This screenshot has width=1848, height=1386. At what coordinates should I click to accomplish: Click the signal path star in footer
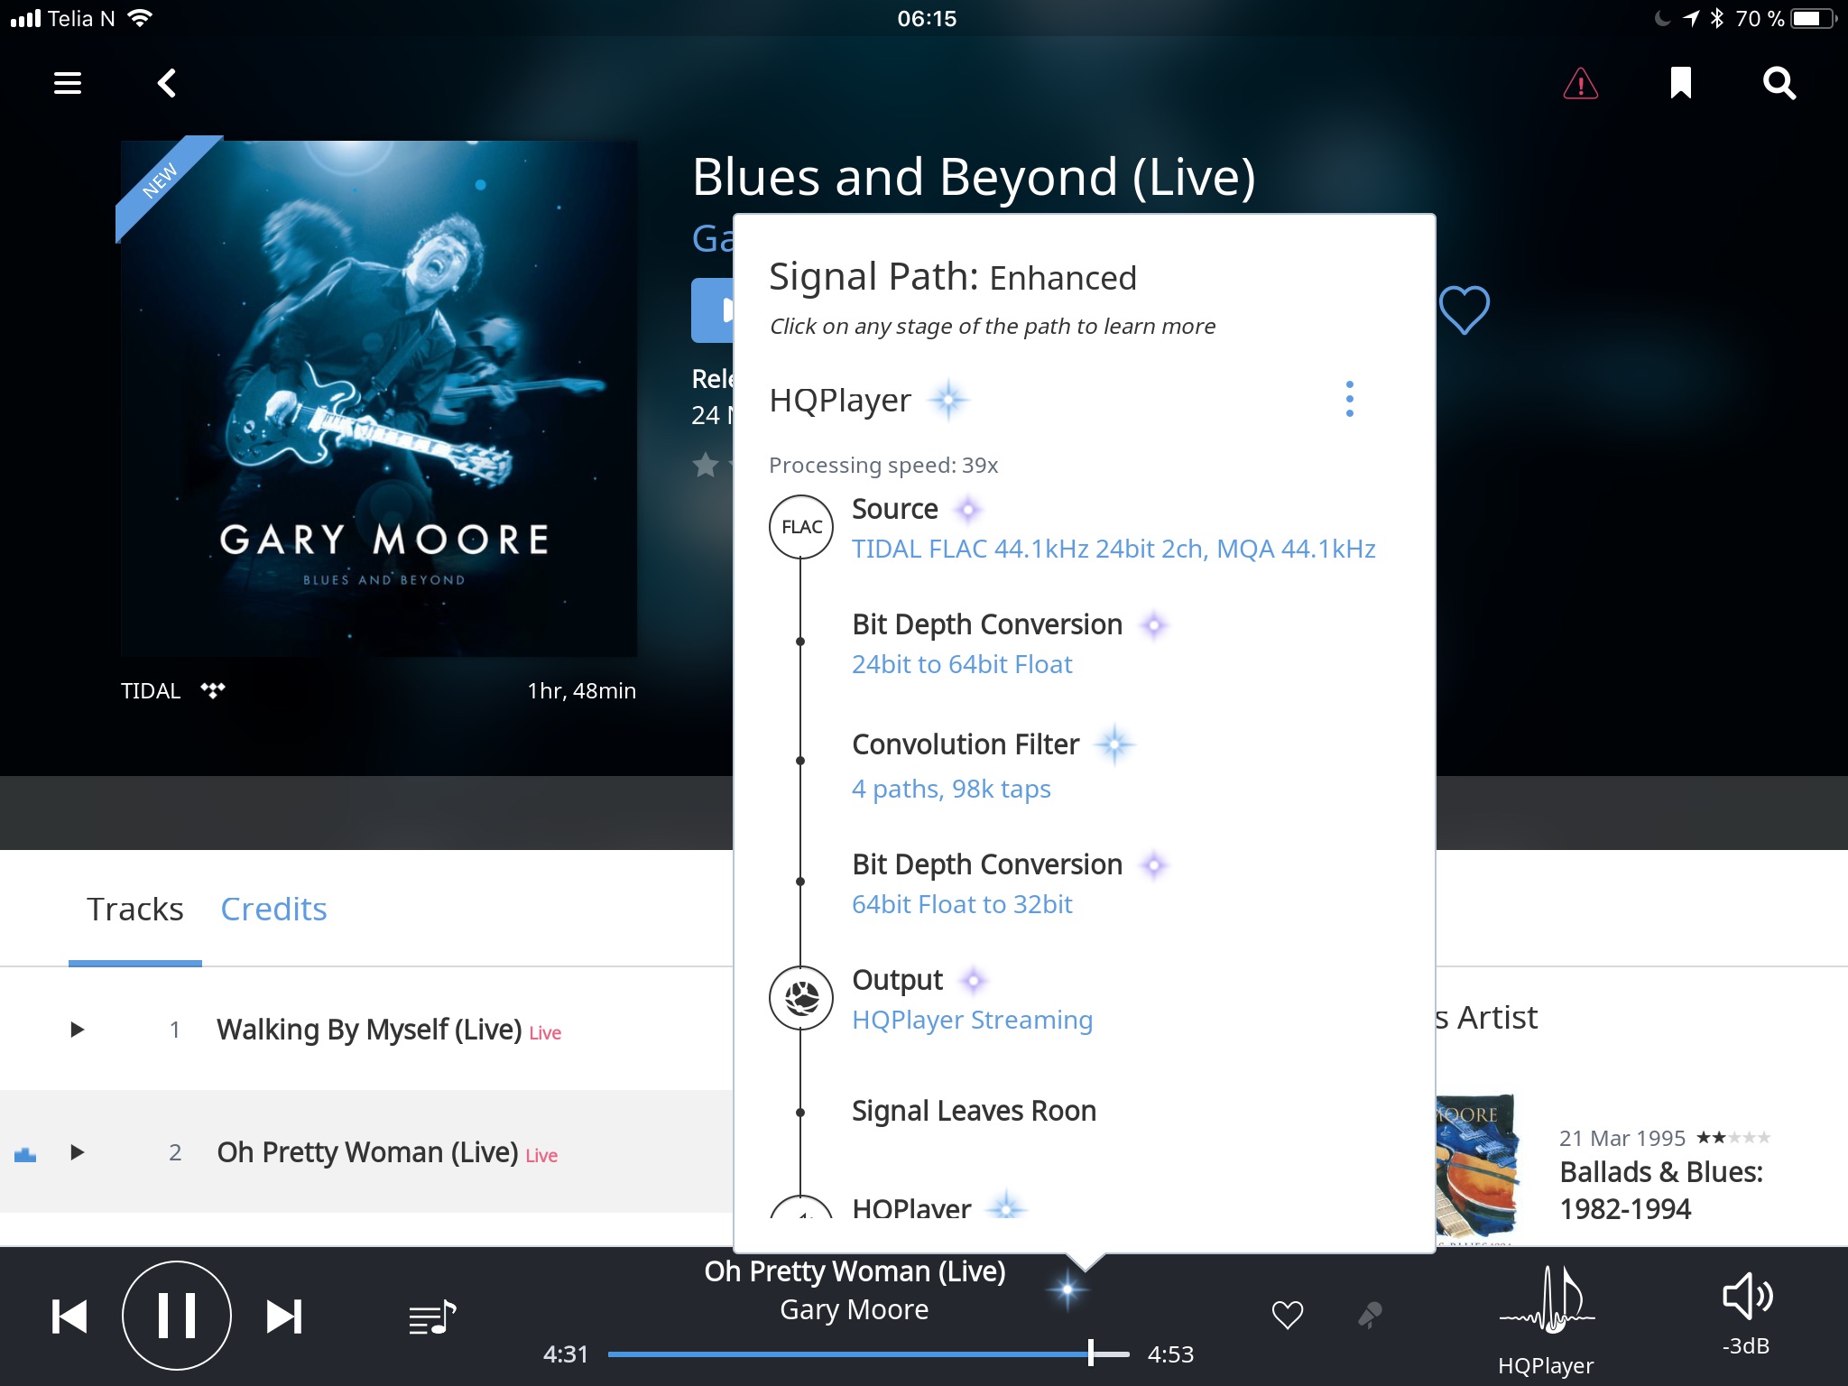[x=1067, y=1290]
